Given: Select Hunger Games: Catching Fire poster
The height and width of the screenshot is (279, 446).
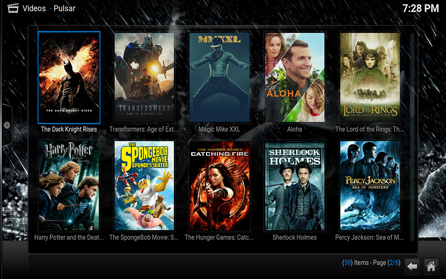Looking at the screenshot, I should pos(220,186).
